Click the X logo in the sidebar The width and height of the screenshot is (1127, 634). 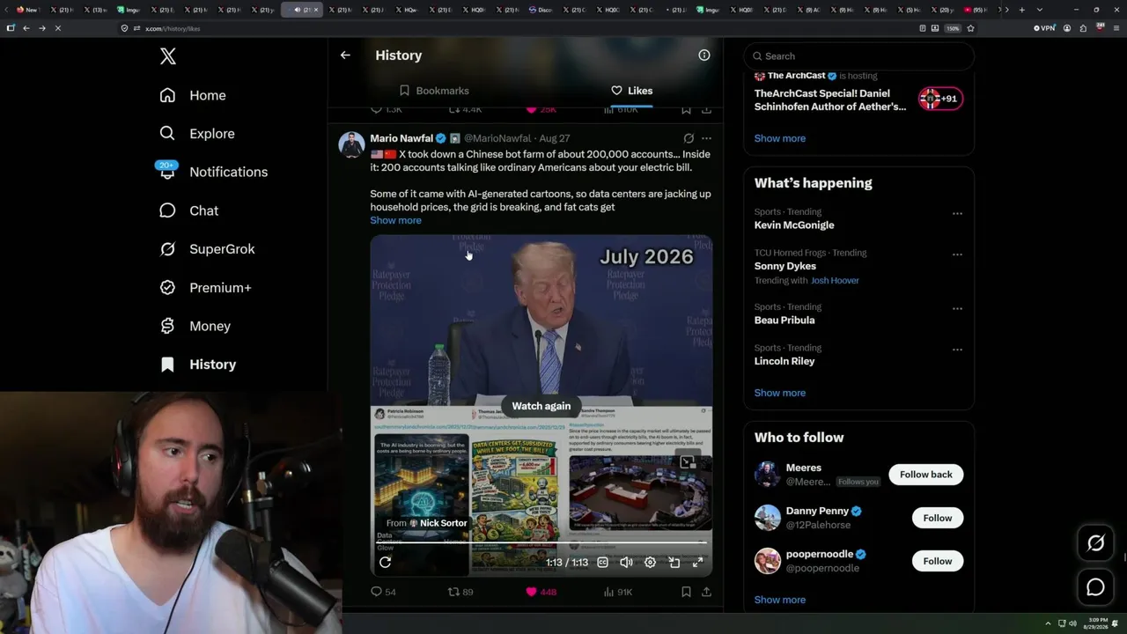pos(168,56)
